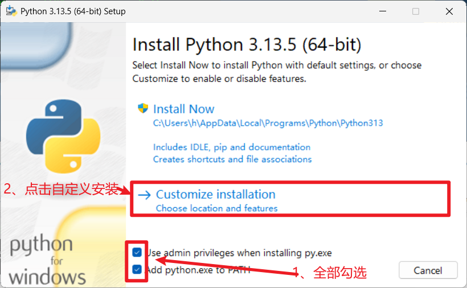The height and width of the screenshot is (288, 467).
Task: Click the arrow icon beside Customize installation
Action: point(145,195)
